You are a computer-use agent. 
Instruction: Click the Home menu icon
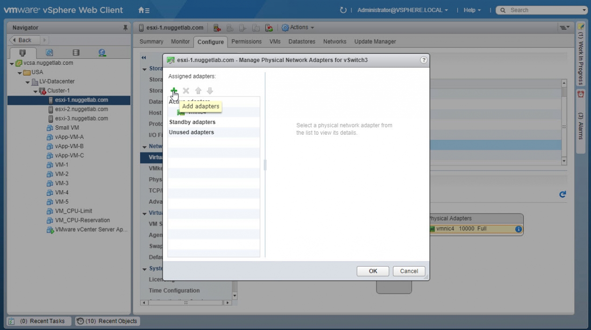144,10
